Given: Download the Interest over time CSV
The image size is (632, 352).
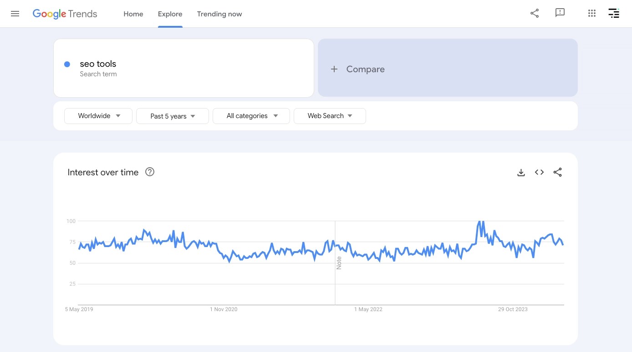Looking at the screenshot, I should (x=521, y=173).
